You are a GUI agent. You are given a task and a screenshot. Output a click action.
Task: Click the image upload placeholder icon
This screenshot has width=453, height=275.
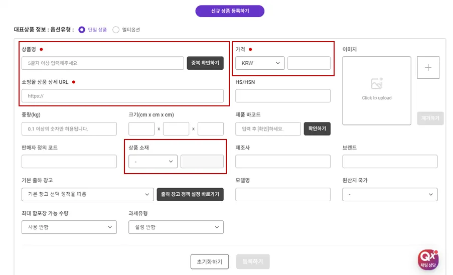click(x=377, y=84)
